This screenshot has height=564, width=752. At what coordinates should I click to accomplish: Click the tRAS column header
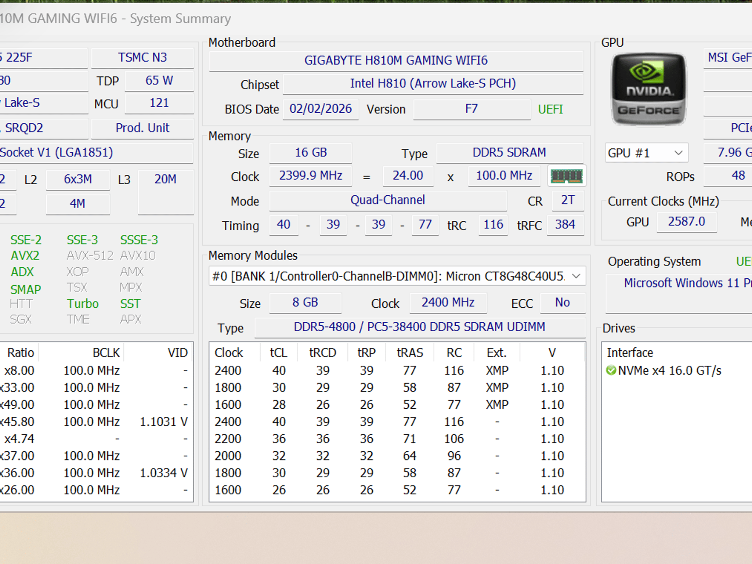pyautogui.click(x=410, y=353)
